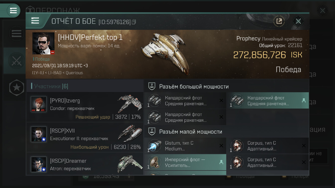Select participant XVII flying Executioner II
The height and width of the screenshot is (188, 335).
pos(85,137)
